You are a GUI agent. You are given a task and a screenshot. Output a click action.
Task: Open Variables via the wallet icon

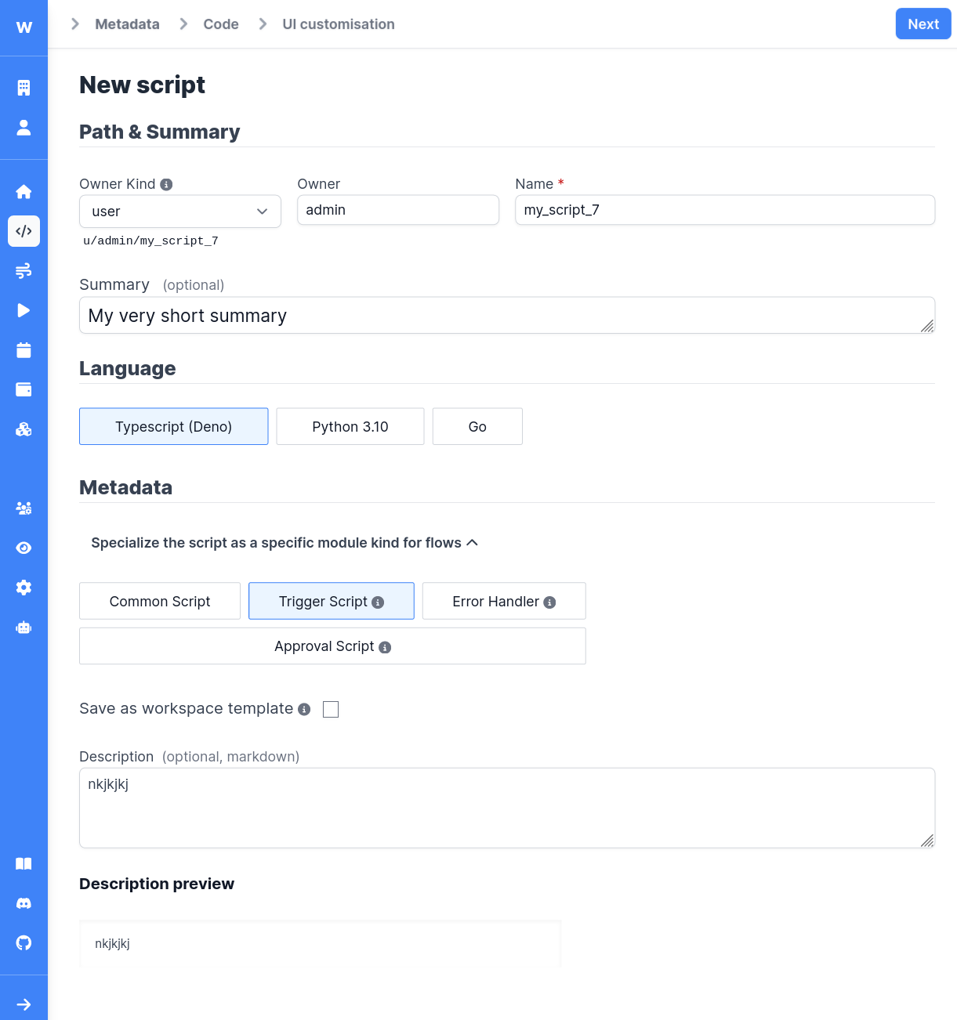pyautogui.click(x=24, y=389)
